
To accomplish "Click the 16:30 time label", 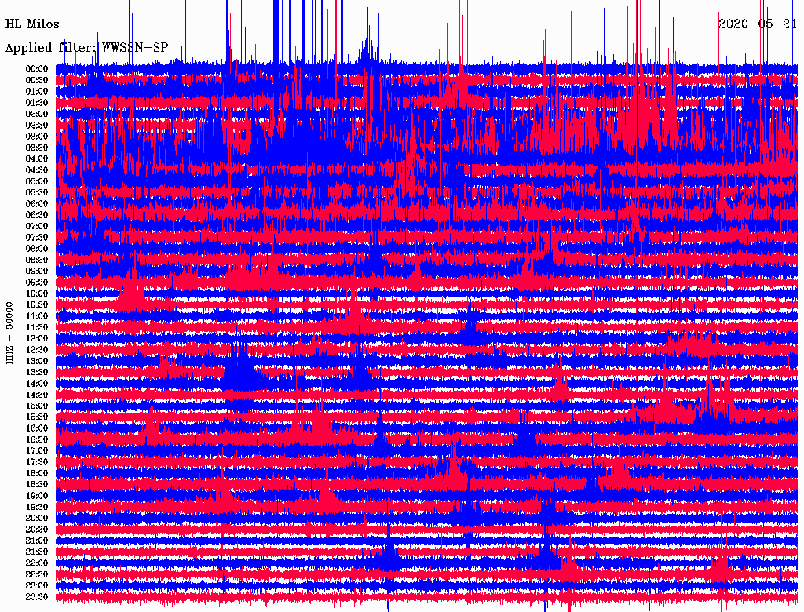I will (37, 439).
